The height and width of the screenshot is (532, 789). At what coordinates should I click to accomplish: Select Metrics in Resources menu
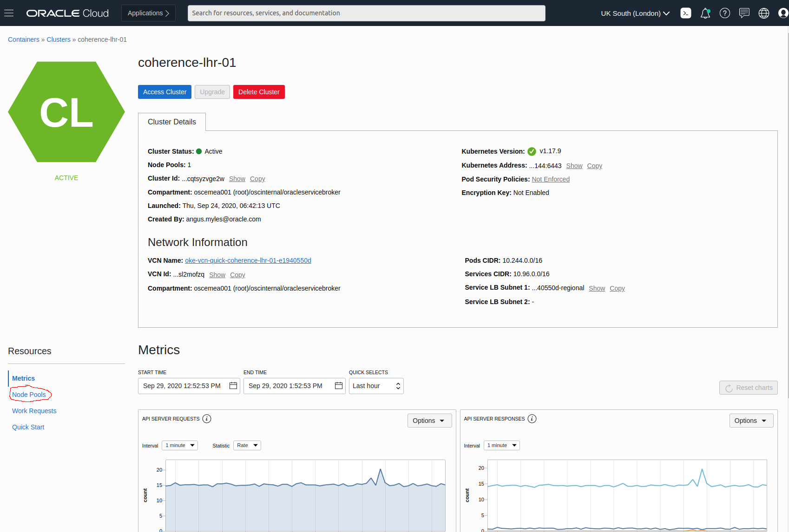(23, 378)
